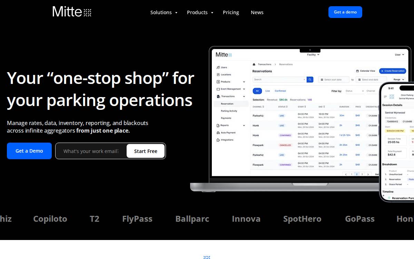This screenshot has width=414, height=259.
Task: Click the blue search magnifier button
Action: 310,79
